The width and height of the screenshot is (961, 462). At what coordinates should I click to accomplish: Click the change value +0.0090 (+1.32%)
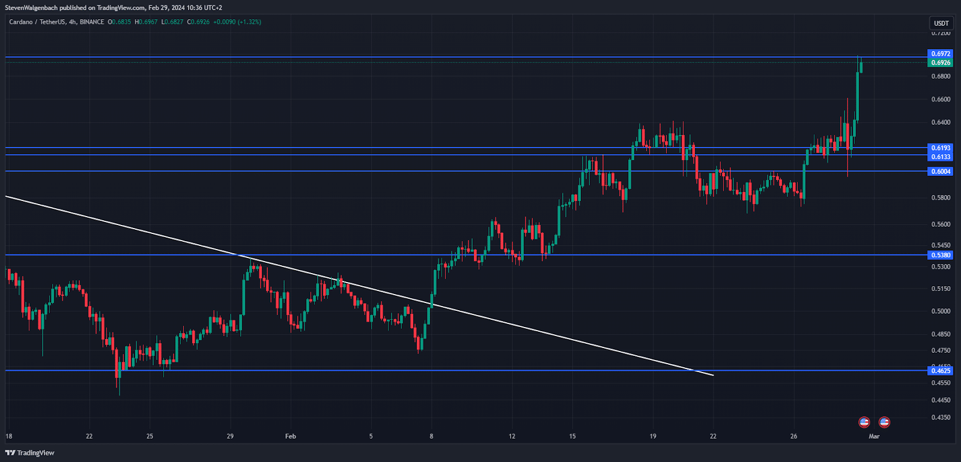click(x=237, y=22)
